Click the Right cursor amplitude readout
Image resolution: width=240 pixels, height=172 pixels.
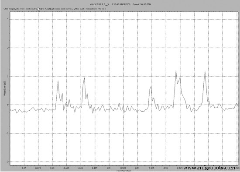coord(56,9)
